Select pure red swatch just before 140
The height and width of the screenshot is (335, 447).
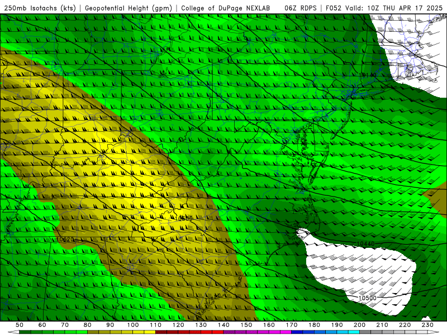pos(218,332)
